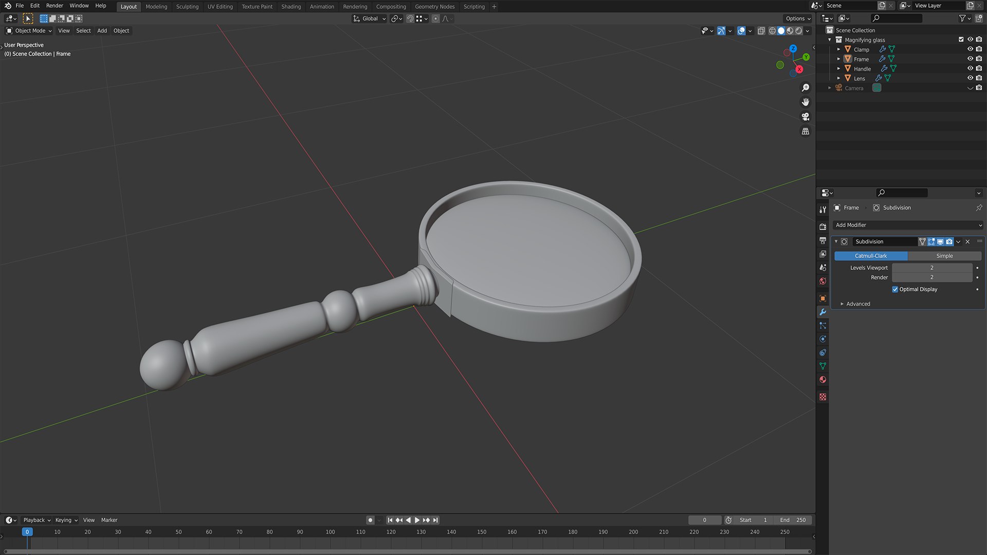Screen dimensions: 987x555
Task: Open the Output properties tab
Action: click(822, 240)
